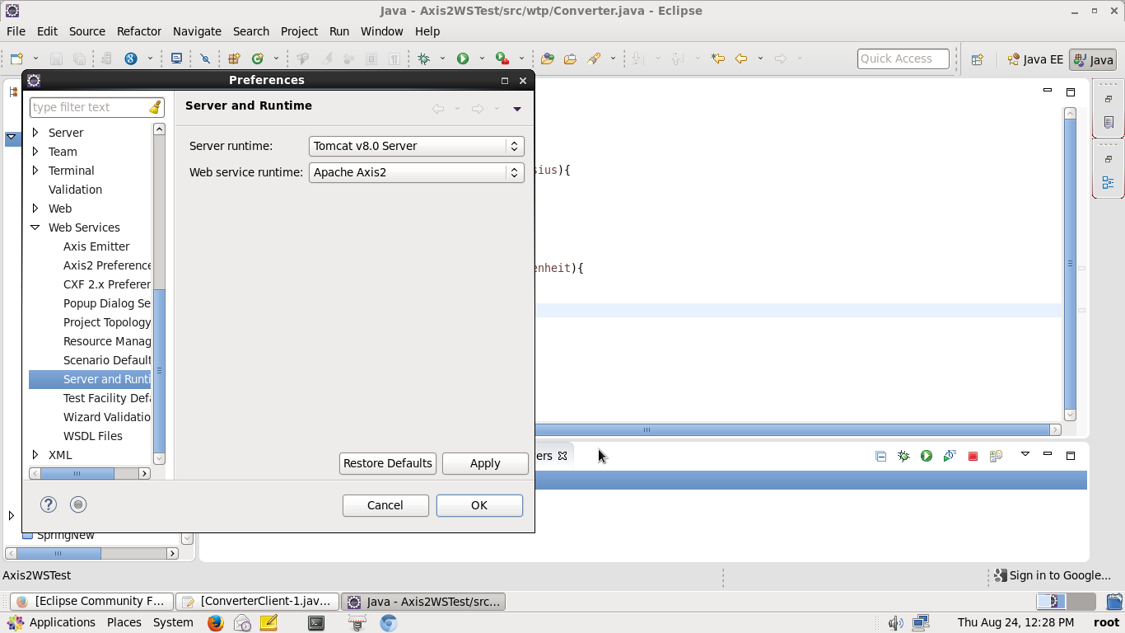Open Preferences help question mark icon
1125x633 pixels.
click(x=49, y=504)
